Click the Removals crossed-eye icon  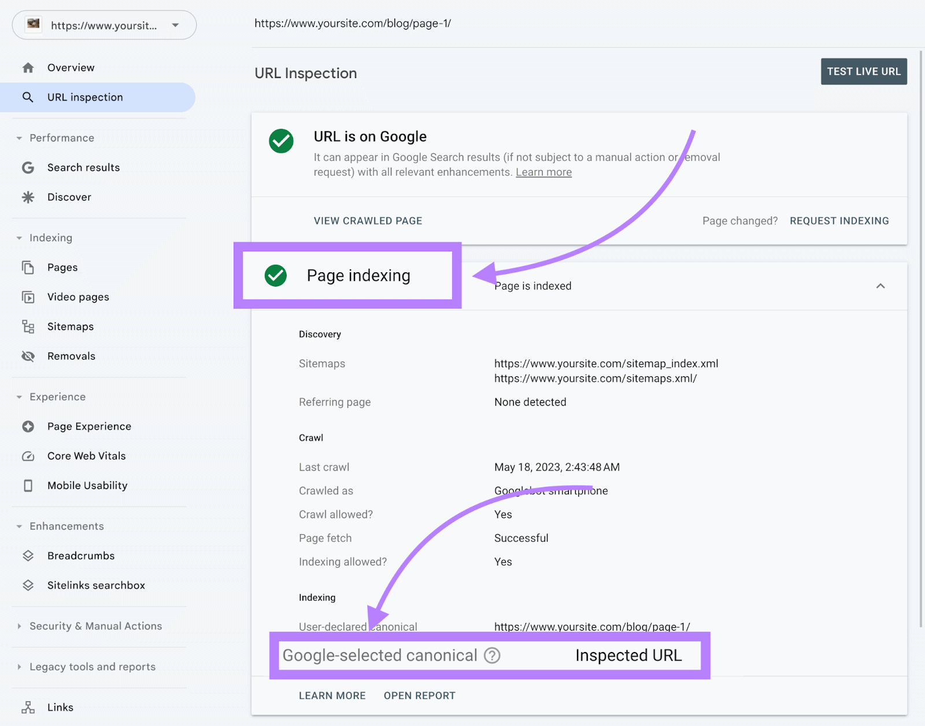tap(28, 356)
